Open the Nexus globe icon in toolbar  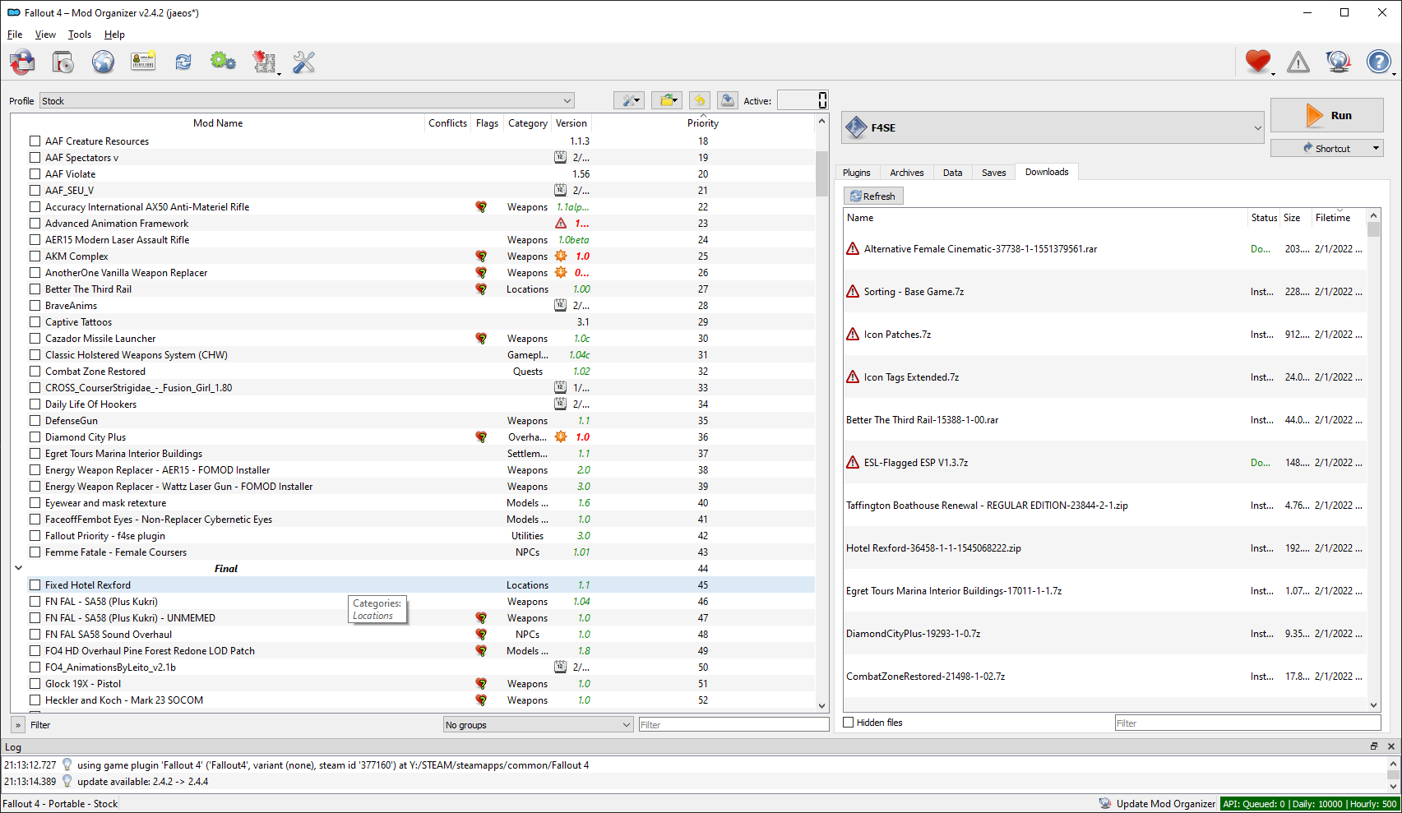pos(103,62)
